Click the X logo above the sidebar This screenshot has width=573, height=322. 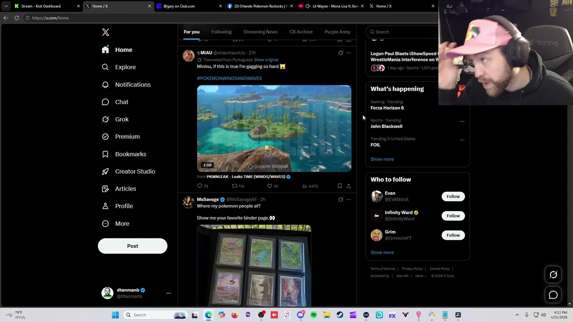click(106, 32)
